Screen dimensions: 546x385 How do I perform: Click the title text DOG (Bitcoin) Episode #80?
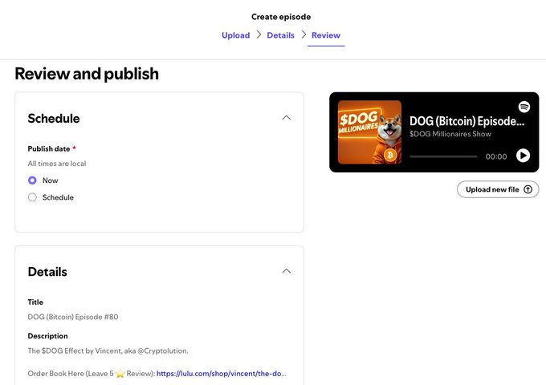coord(73,317)
